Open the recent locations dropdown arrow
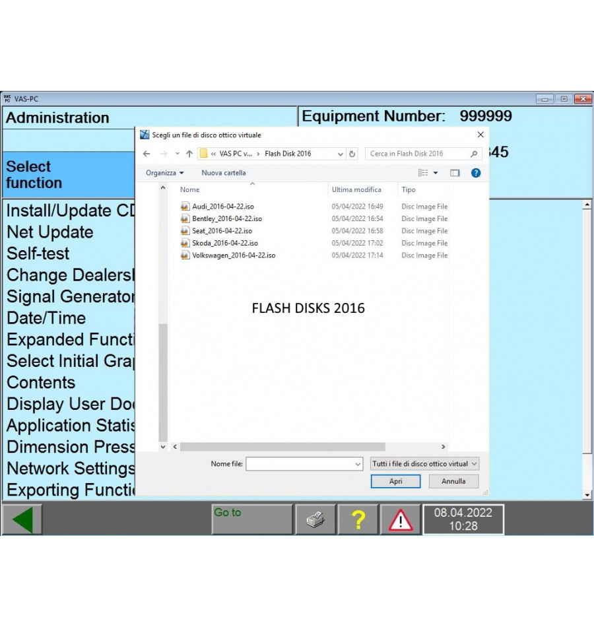Image resolution: width=594 pixels, height=627 pixels. [x=177, y=154]
